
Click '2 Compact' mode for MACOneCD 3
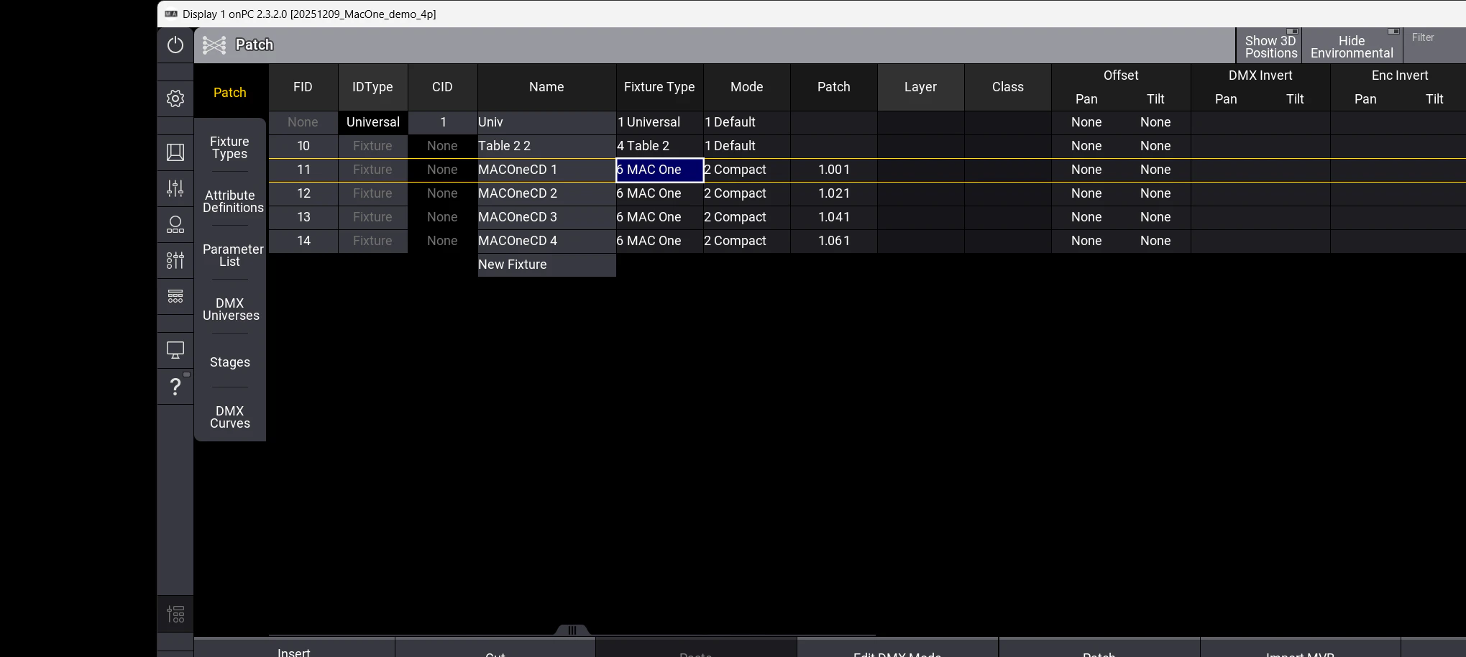tap(746, 217)
